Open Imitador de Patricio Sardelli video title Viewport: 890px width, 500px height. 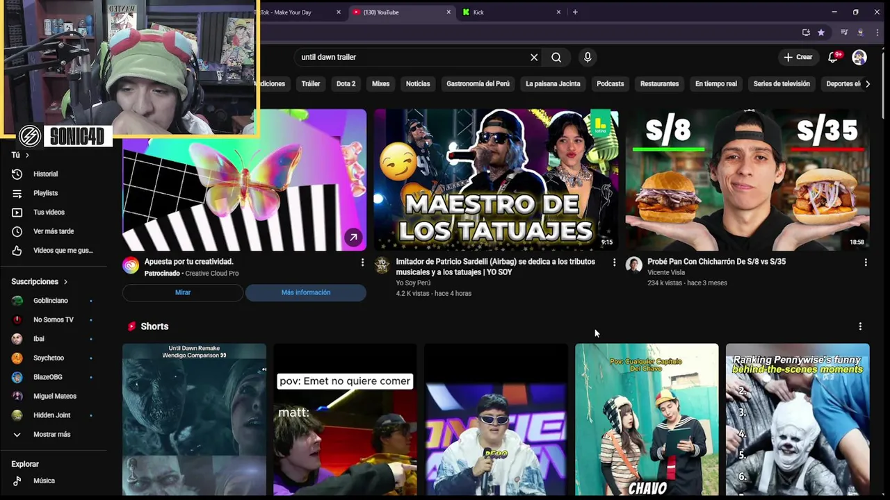tap(495, 267)
